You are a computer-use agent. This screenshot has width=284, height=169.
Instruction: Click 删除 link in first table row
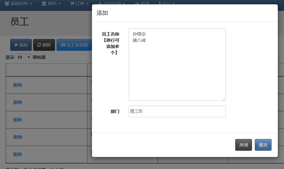pos(18,85)
